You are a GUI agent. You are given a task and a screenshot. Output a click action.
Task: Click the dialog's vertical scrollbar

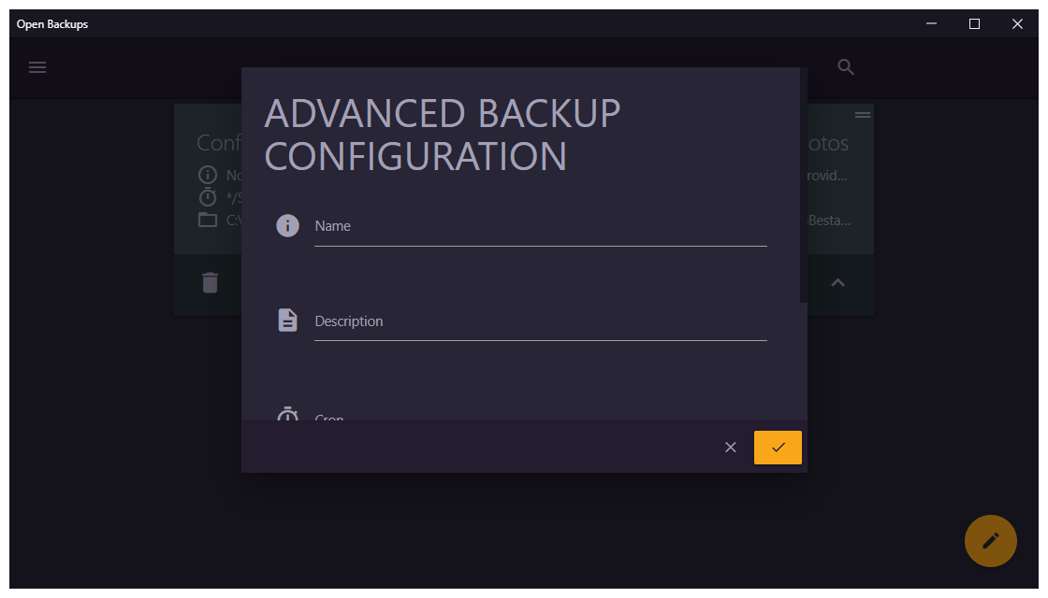pos(803,187)
